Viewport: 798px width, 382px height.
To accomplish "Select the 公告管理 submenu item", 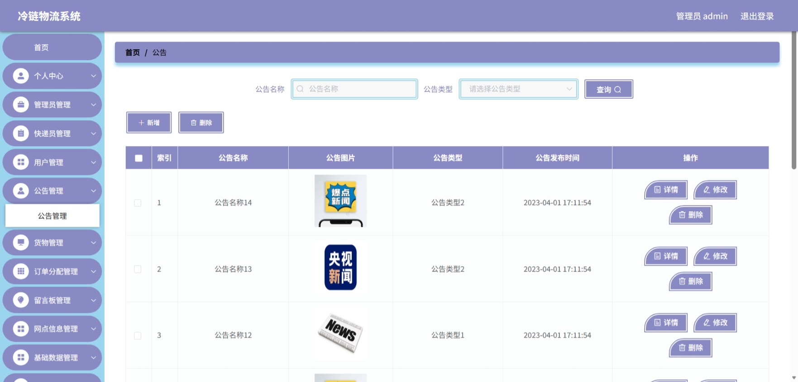I will coord(52,216).
